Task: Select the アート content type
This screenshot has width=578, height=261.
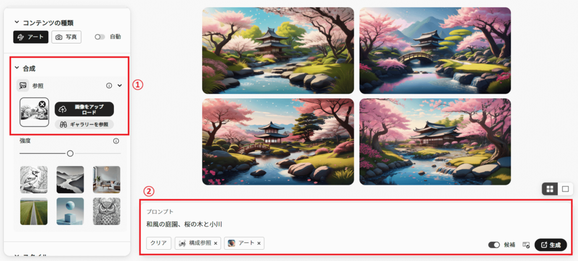Action: (30, 37)
